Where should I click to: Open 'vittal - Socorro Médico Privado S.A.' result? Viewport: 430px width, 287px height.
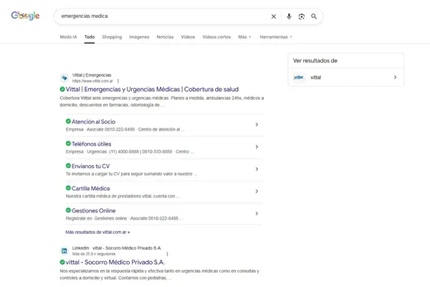115,263
